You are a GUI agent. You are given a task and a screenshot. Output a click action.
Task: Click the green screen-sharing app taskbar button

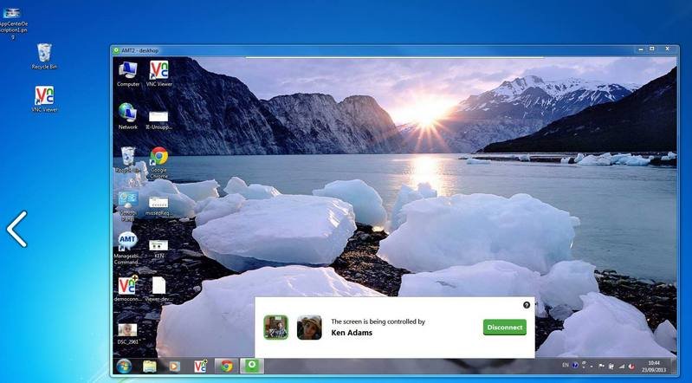tap(252, 366)
